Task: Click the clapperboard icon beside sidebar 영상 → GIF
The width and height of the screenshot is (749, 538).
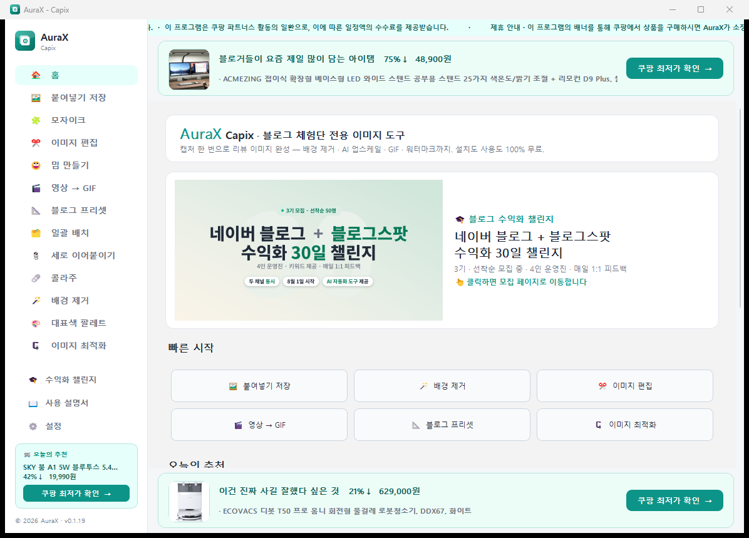Action: [36, 189]
